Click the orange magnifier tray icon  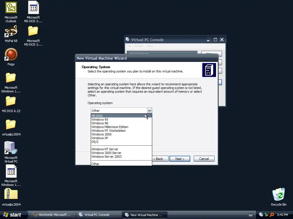[272, 215]
